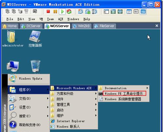
Task: Maximize the VMware Workstation window
Action: point(151,5)
